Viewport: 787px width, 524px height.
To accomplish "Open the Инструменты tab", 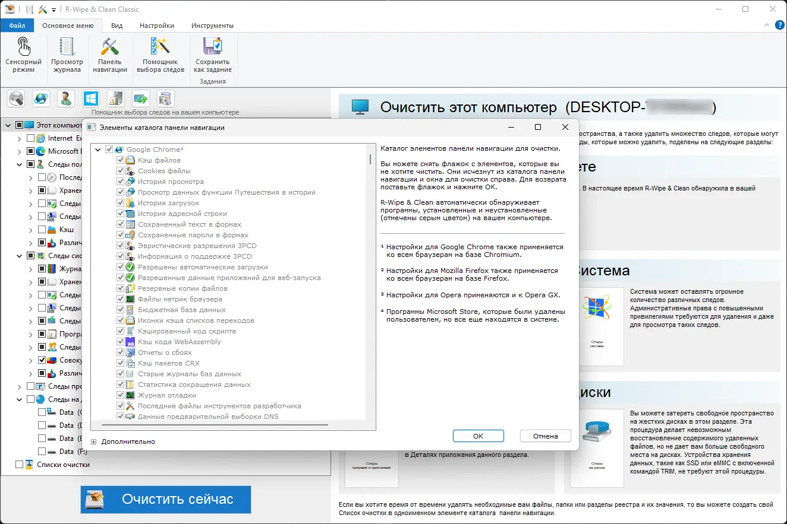I will pos(212,26).
